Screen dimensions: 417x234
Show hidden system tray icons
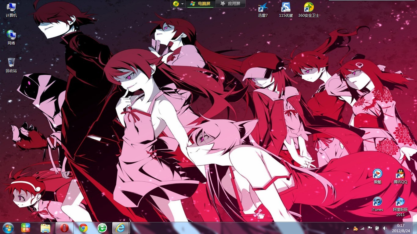(x=348, y=228)
